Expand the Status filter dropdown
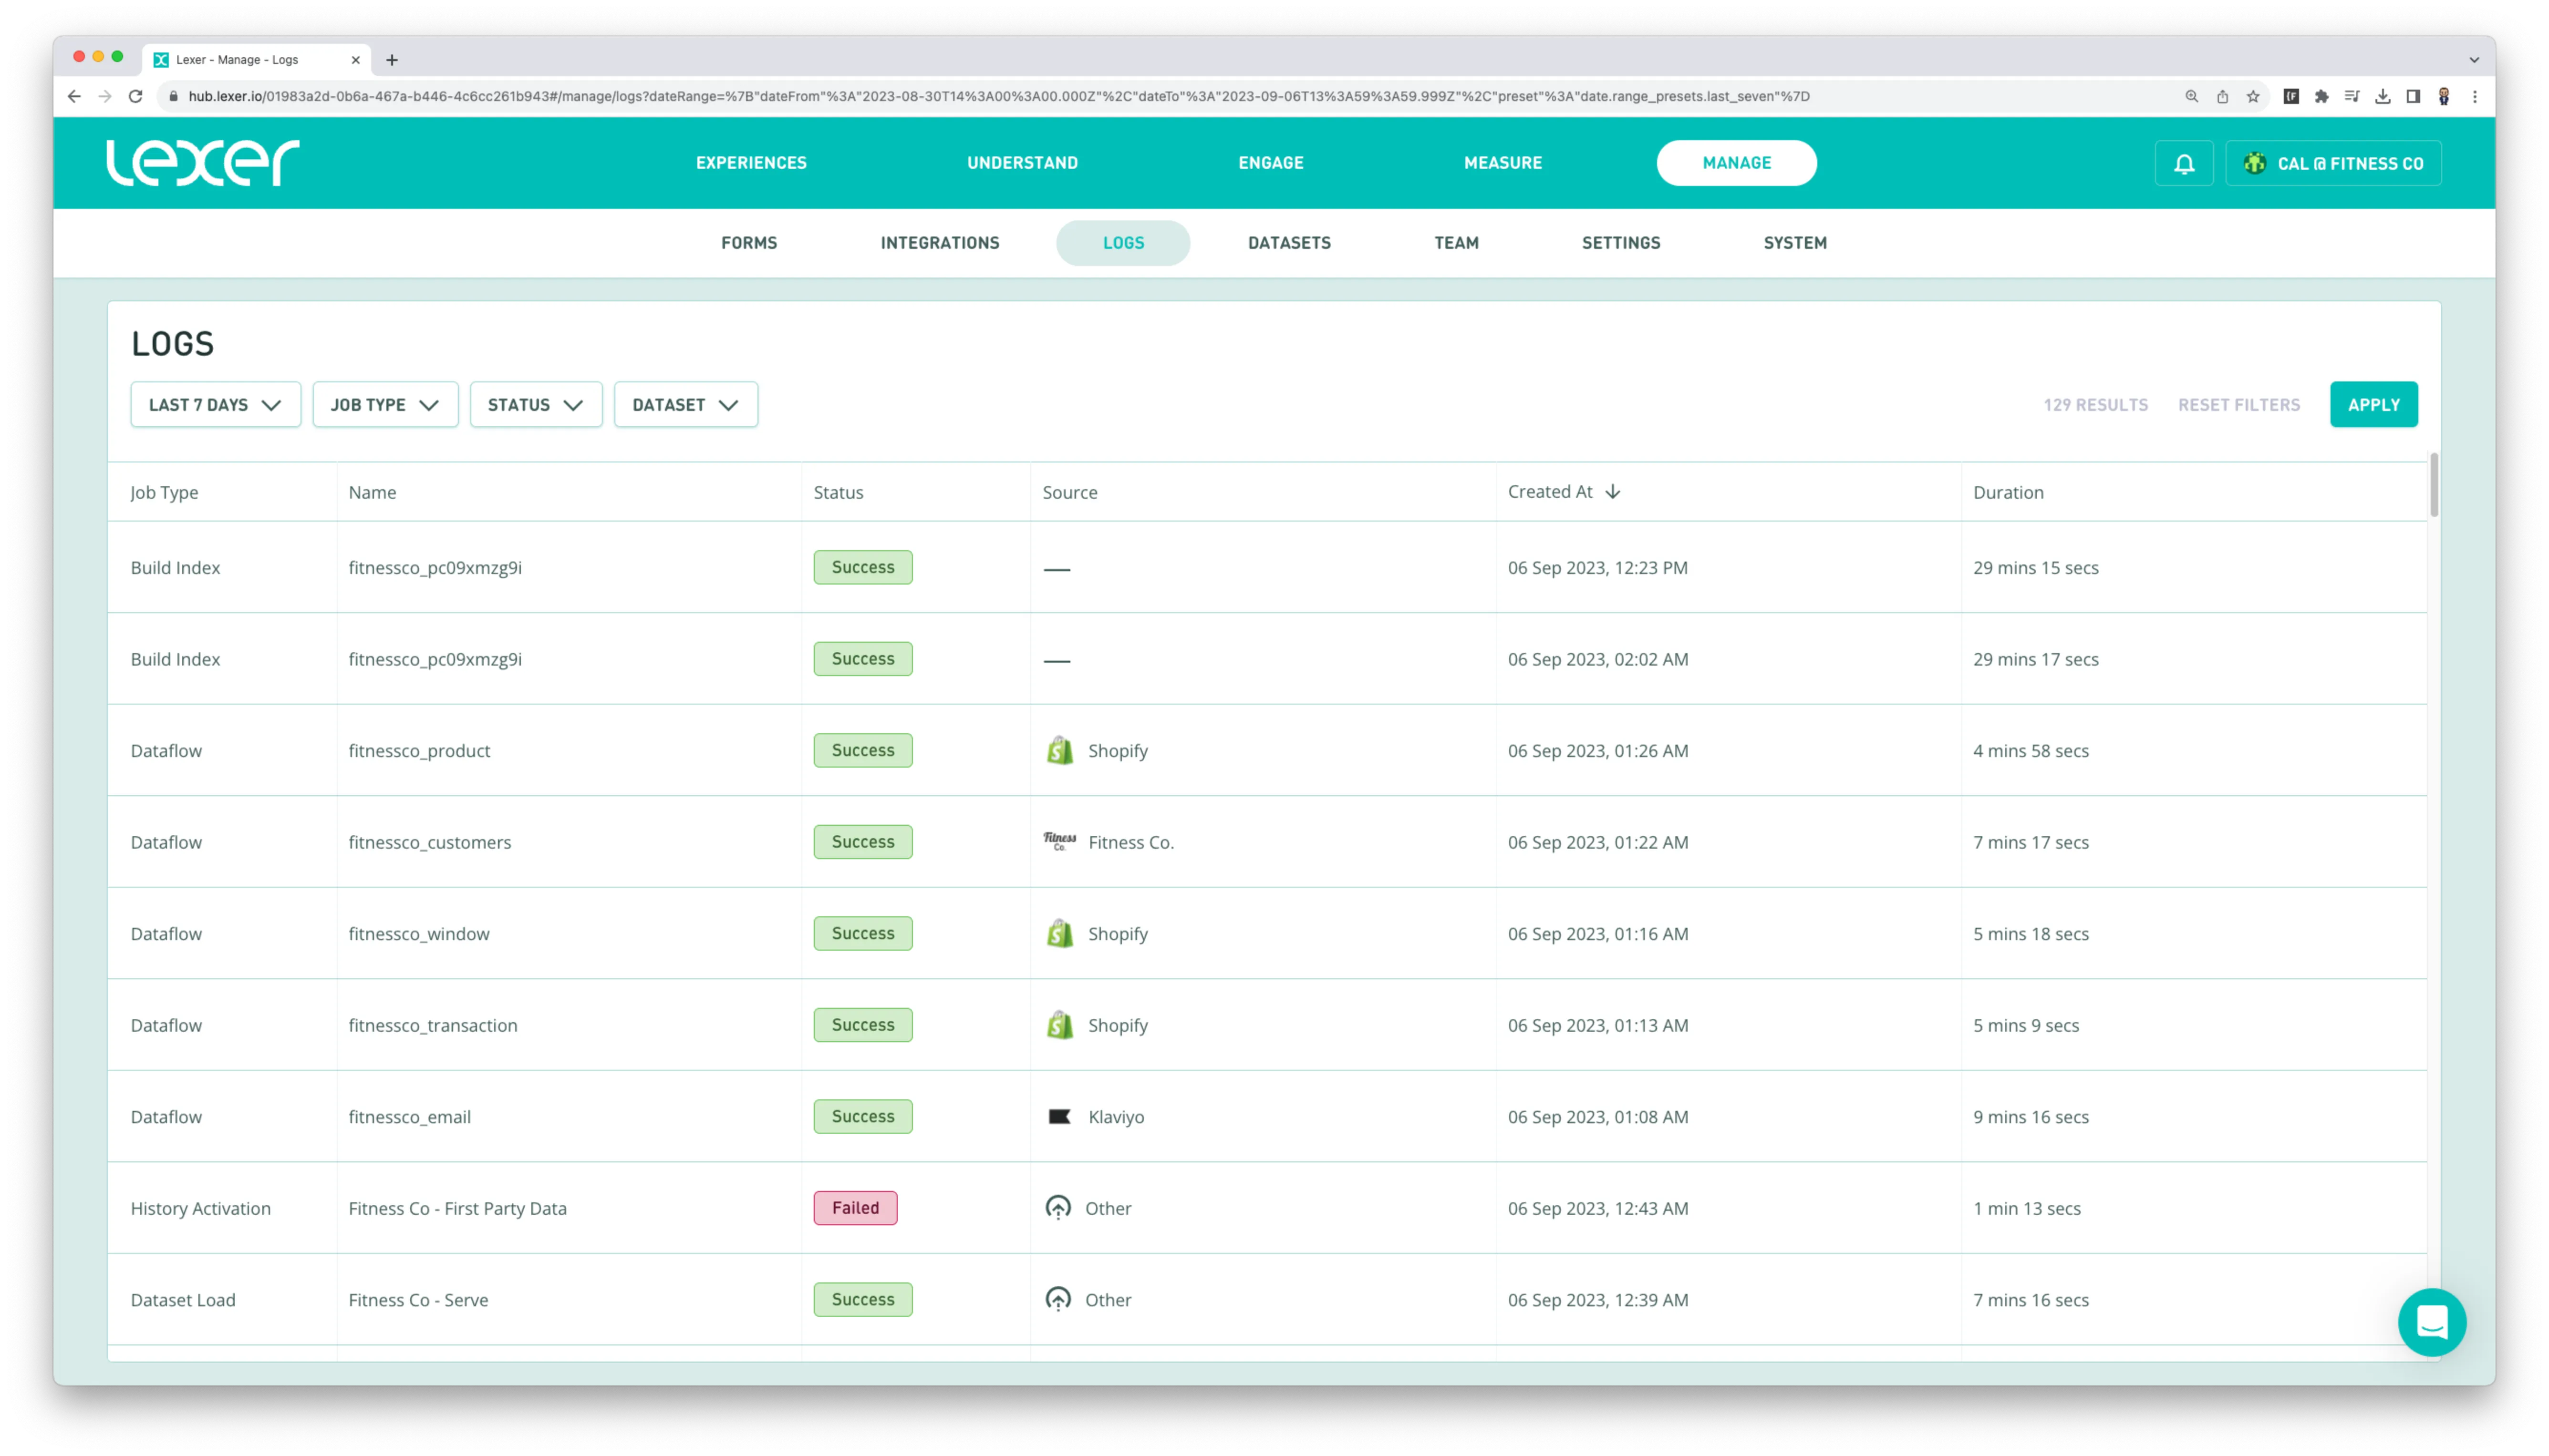The height and width of the screenshot is (1456, 2549). 535,405
